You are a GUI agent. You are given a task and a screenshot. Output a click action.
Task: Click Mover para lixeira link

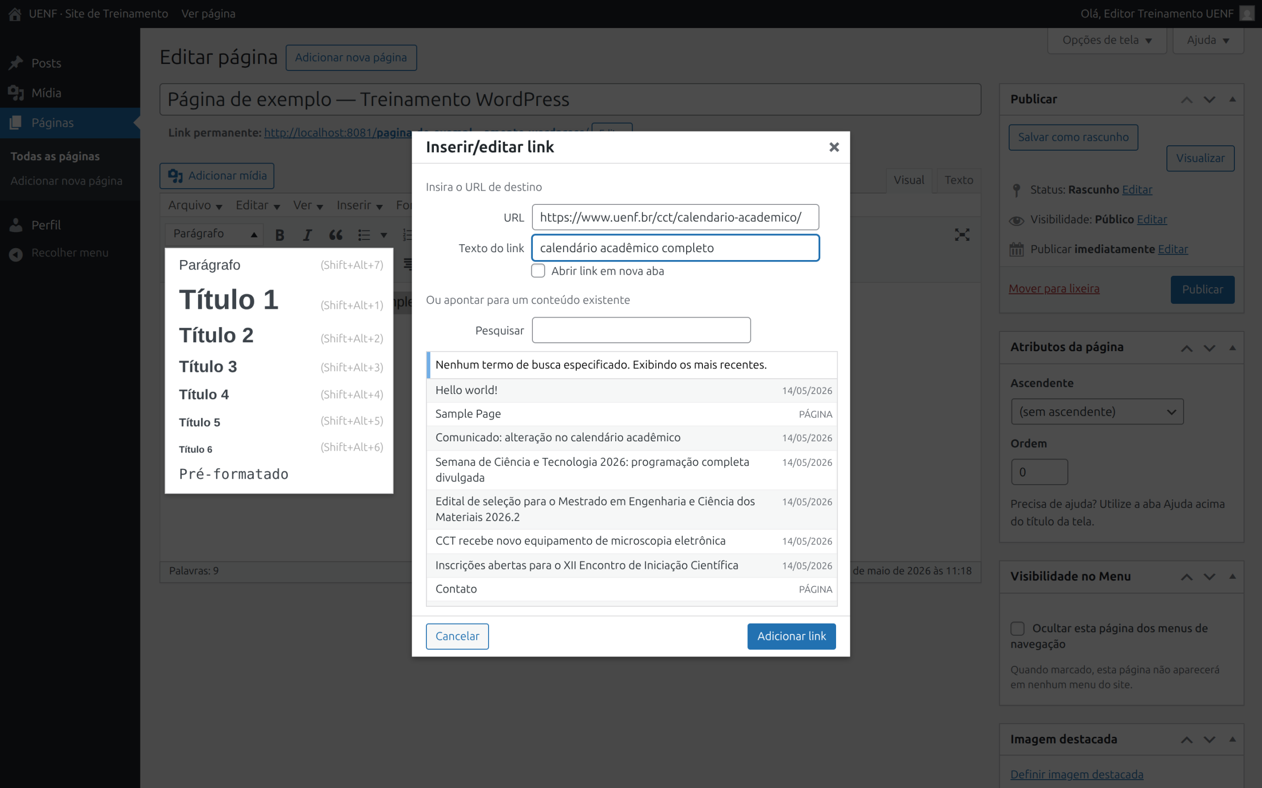1054,289
